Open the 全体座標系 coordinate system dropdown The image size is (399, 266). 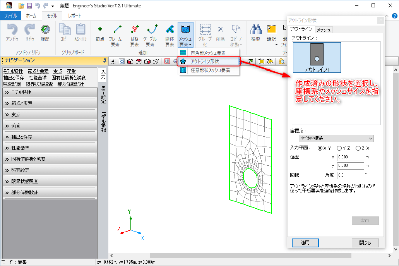point(336,139)
